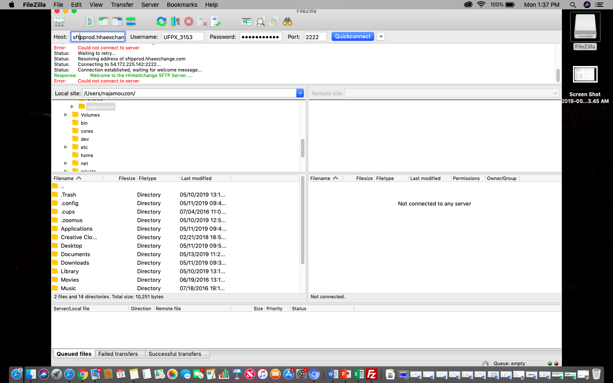
Task: Cancel current operation red X icon
Action: tap(189, 21)
